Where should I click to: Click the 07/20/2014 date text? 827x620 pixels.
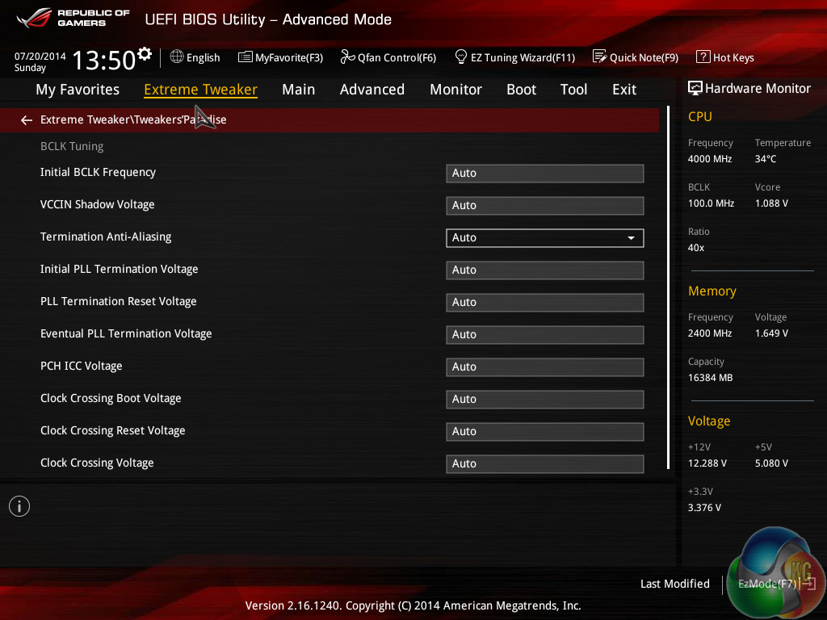[x=40, y=56]
